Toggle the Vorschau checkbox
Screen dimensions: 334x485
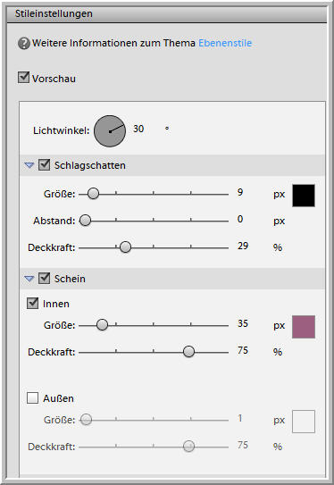point(23,78)
